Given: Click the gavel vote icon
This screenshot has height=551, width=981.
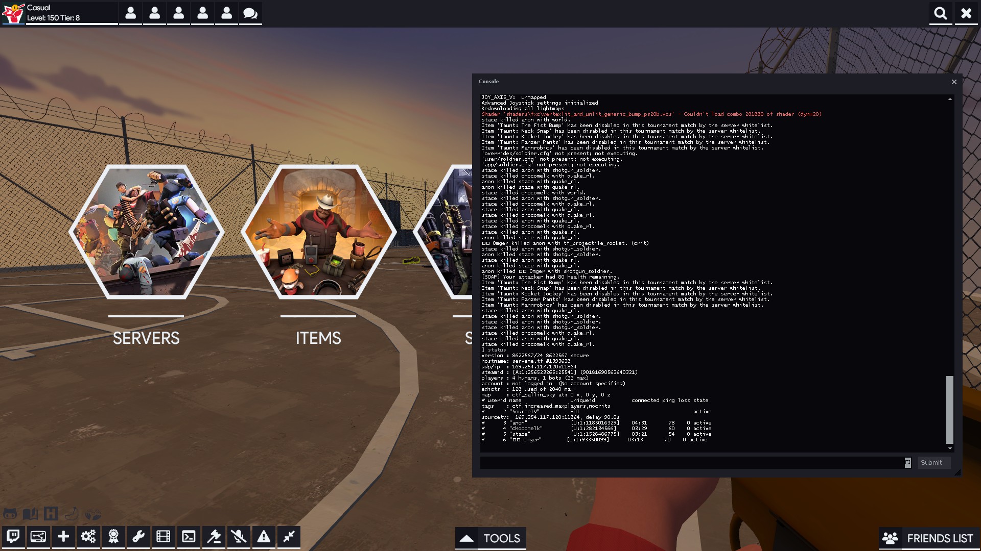Looking at the screenshot, I should [214, 537].
